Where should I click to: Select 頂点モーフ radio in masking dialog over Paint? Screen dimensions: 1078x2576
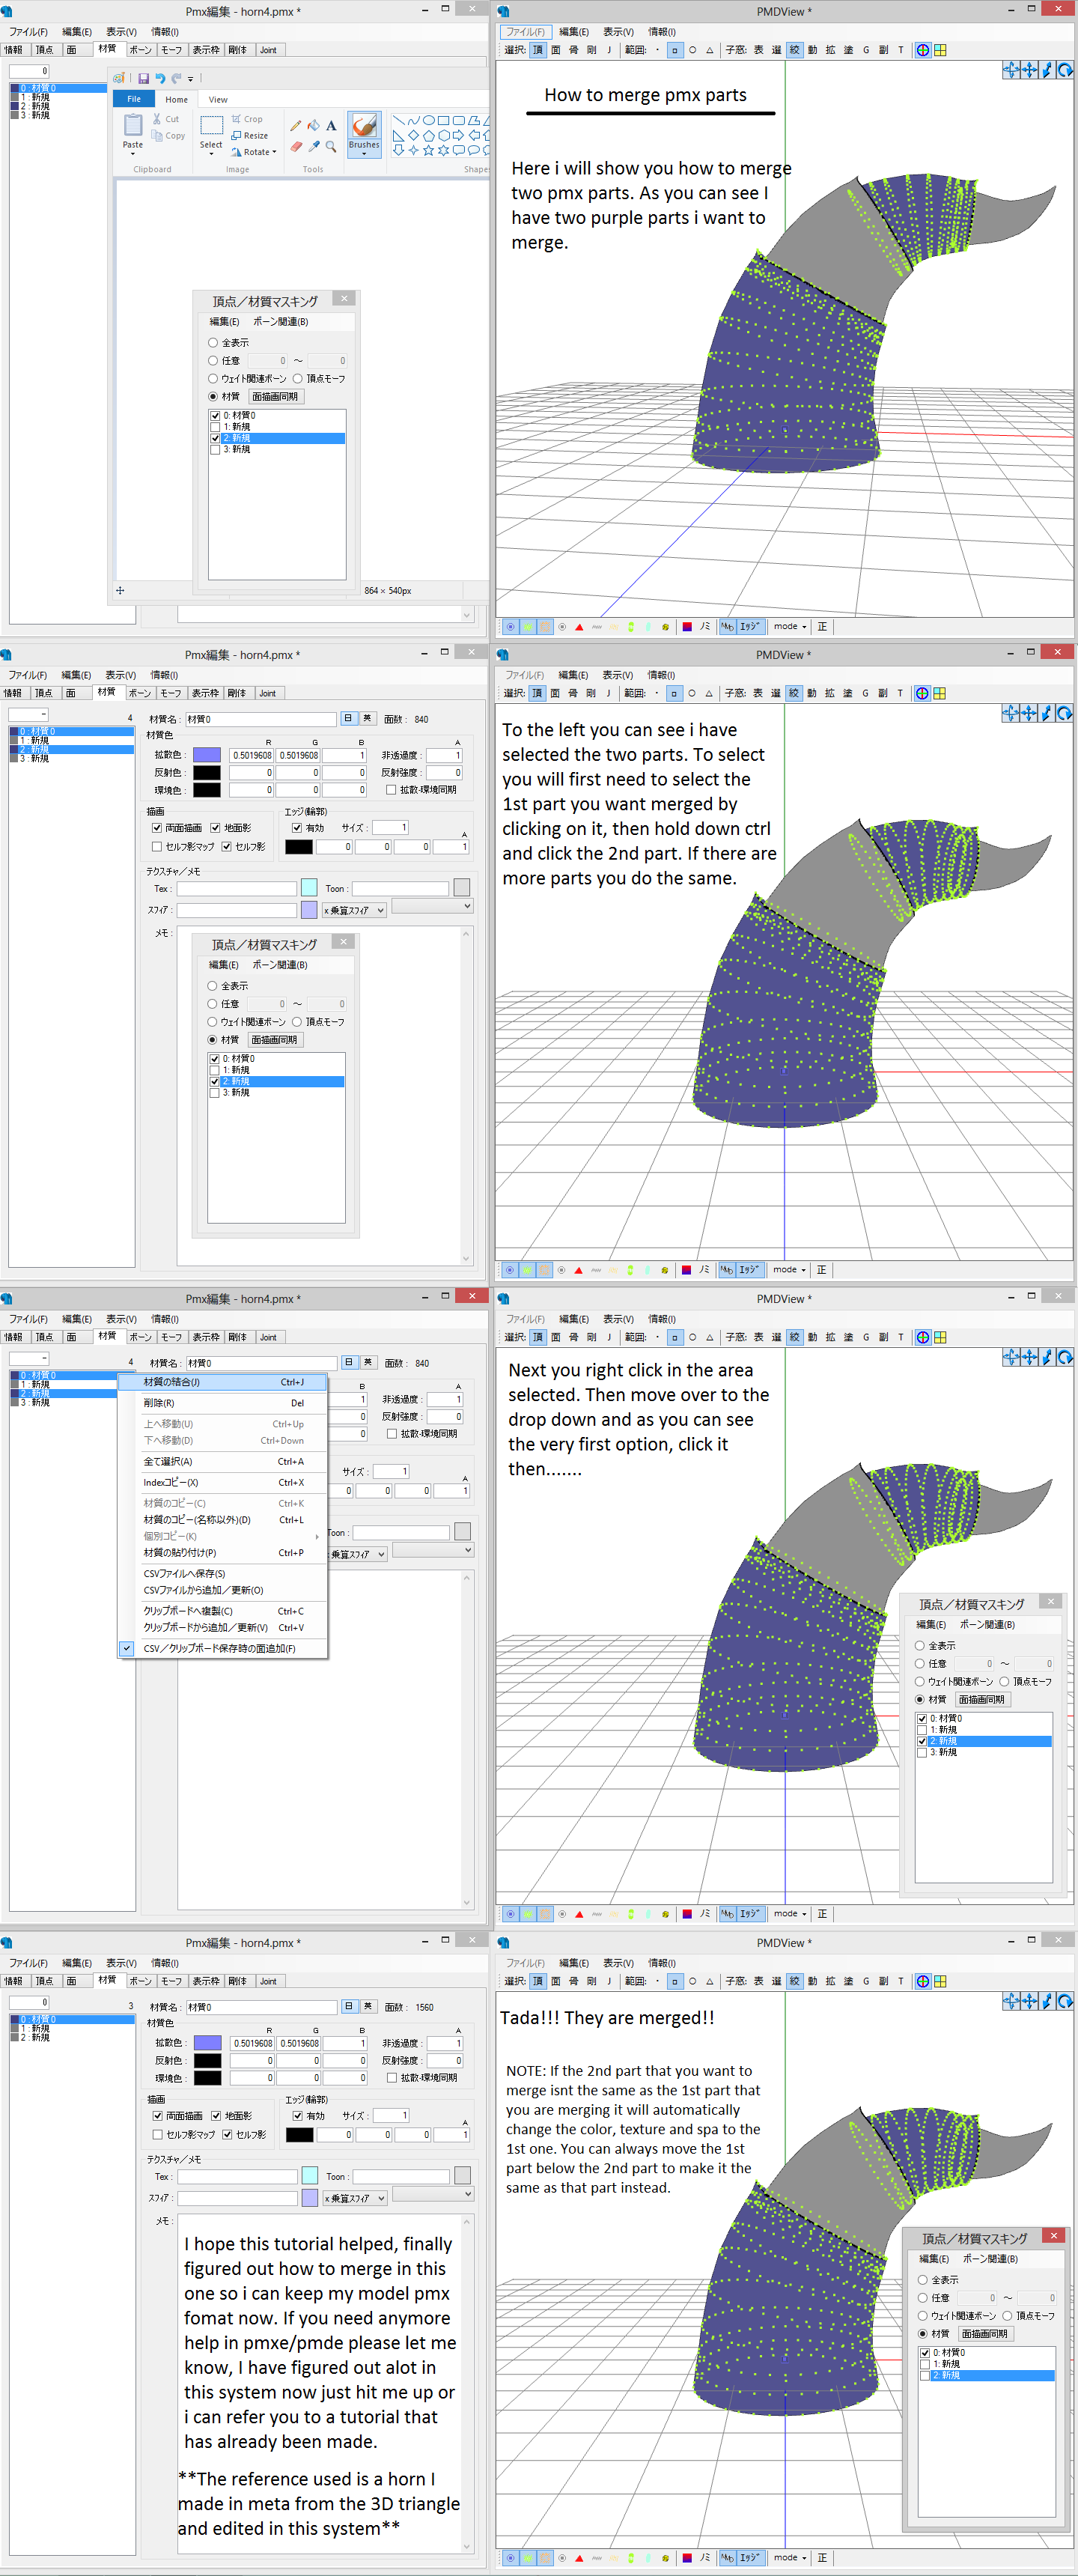coord(298,379)
